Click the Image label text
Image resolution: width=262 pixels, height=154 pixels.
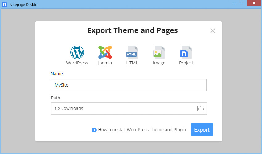[159, 63]
